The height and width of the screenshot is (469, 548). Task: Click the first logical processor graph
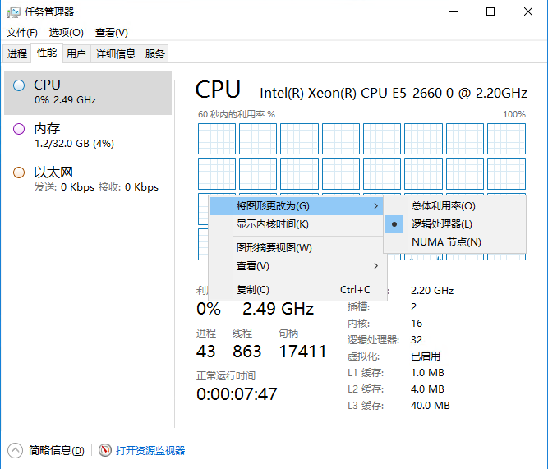(x=217, y=139)
